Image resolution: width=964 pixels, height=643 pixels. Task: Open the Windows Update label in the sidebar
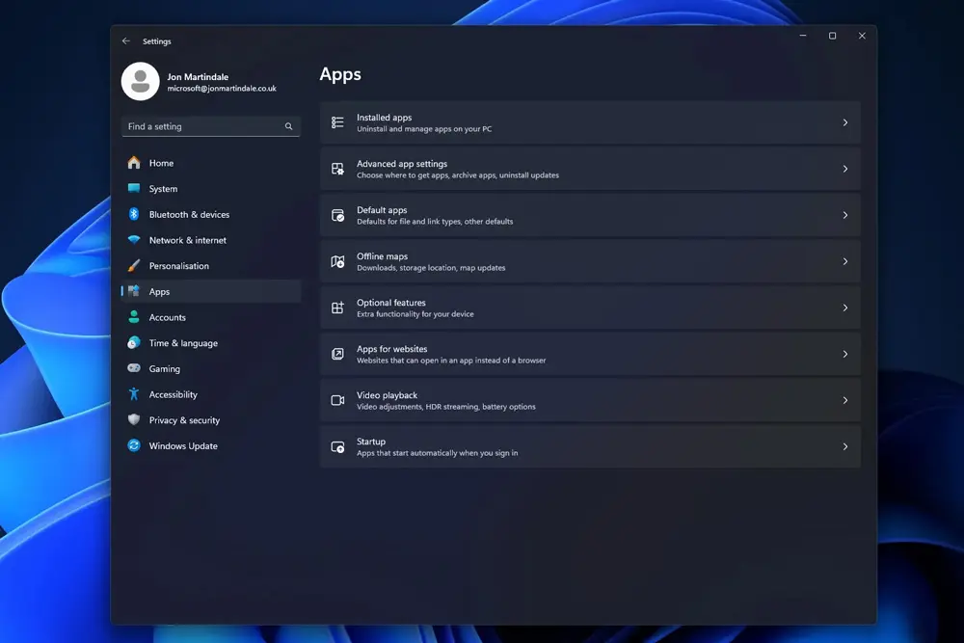coord(183,446)
